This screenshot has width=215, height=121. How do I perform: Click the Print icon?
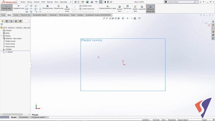coord(92,2)
